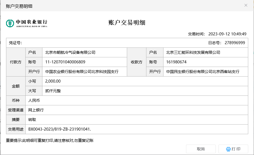The height and width of the screenshot is (155, 254).
Task: Click the Agricultural Bank of China logo
Action: point(27,23)
